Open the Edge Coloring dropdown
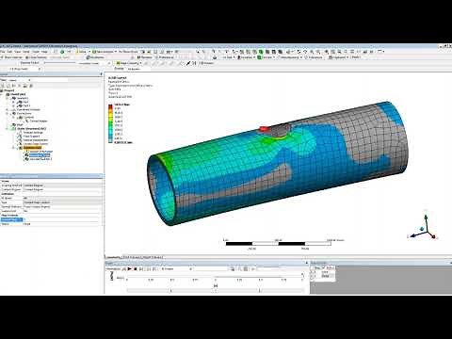The width and height of the screenshot is (452, 339). pos(129,63)
